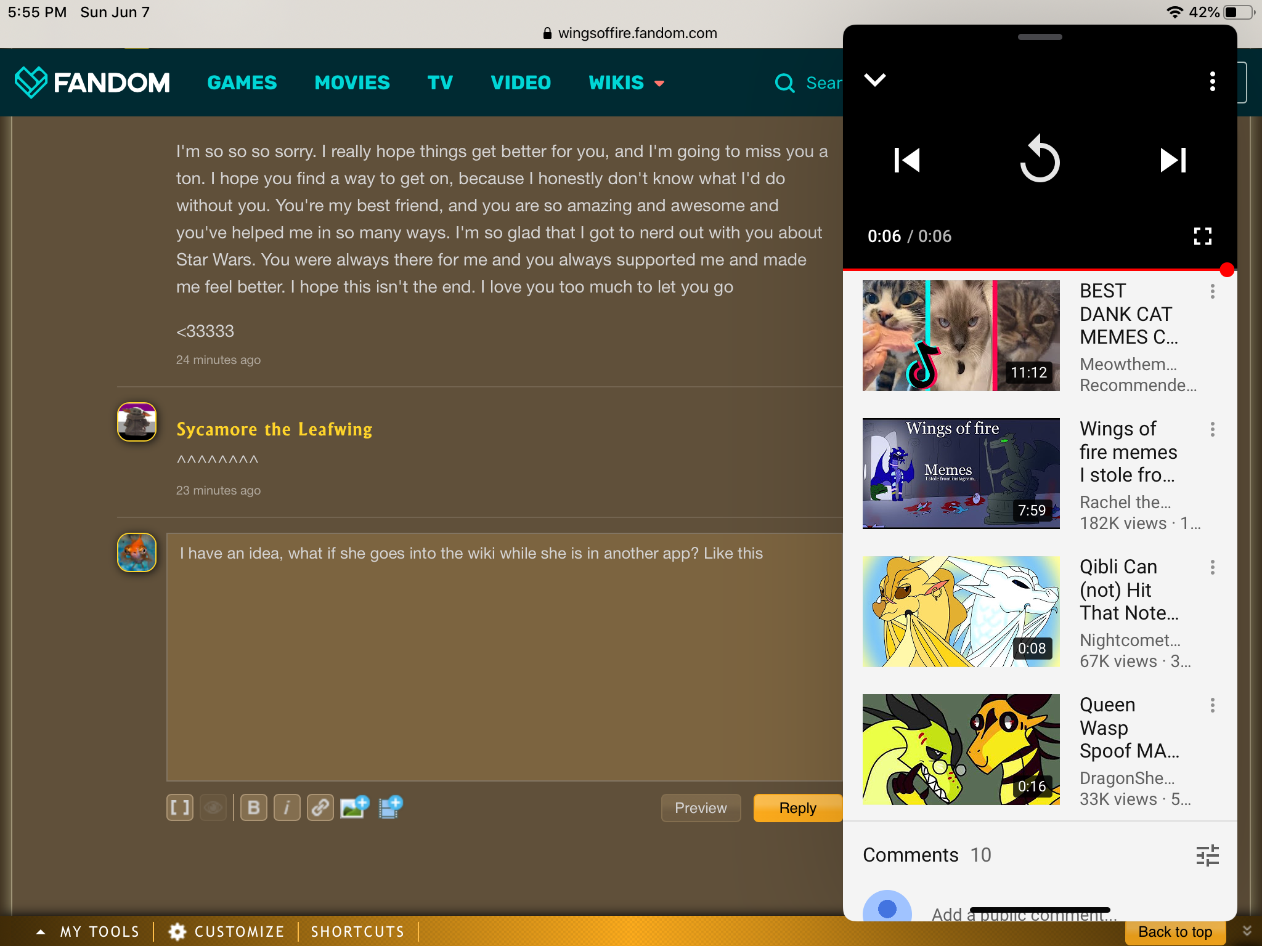
Task: Toggle bold formatting in reply editor
Action: point(253,807)
